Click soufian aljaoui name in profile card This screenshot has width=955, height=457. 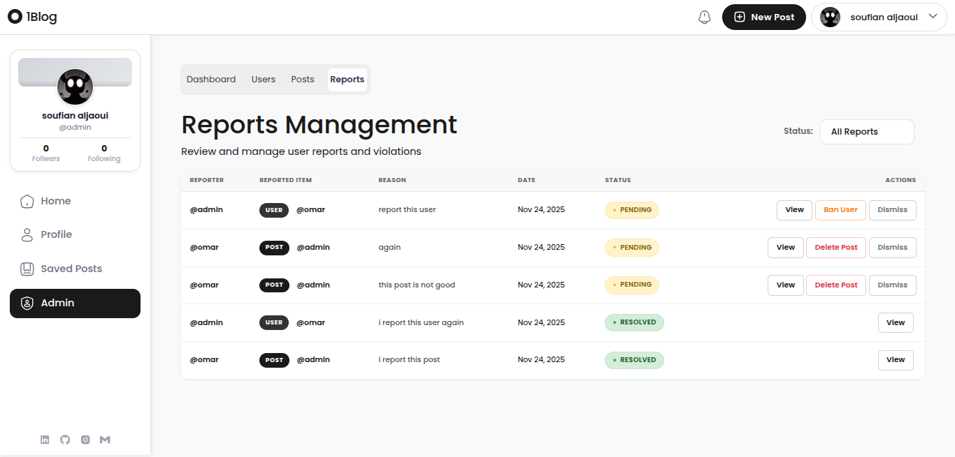[x=75, y=116]
